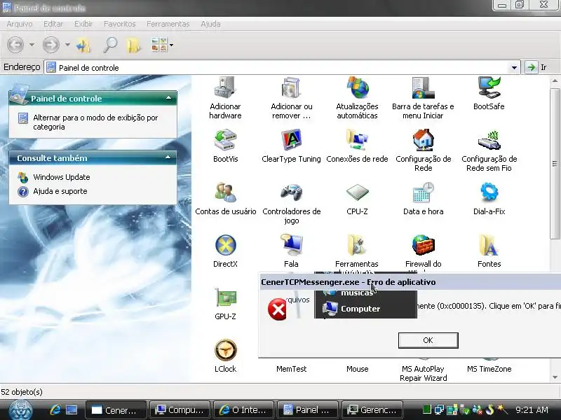
Task: Open the address bar dropdown
Action: (514, 67)
